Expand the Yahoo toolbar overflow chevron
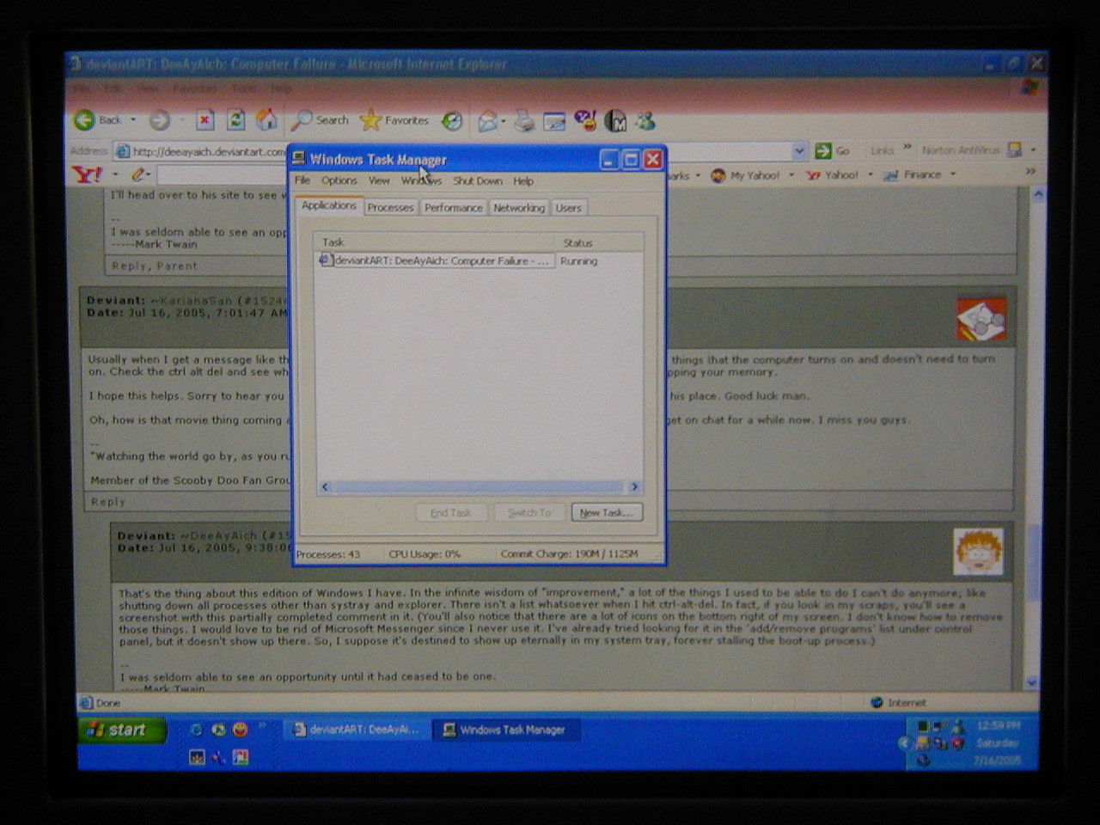 (1030, 172)
